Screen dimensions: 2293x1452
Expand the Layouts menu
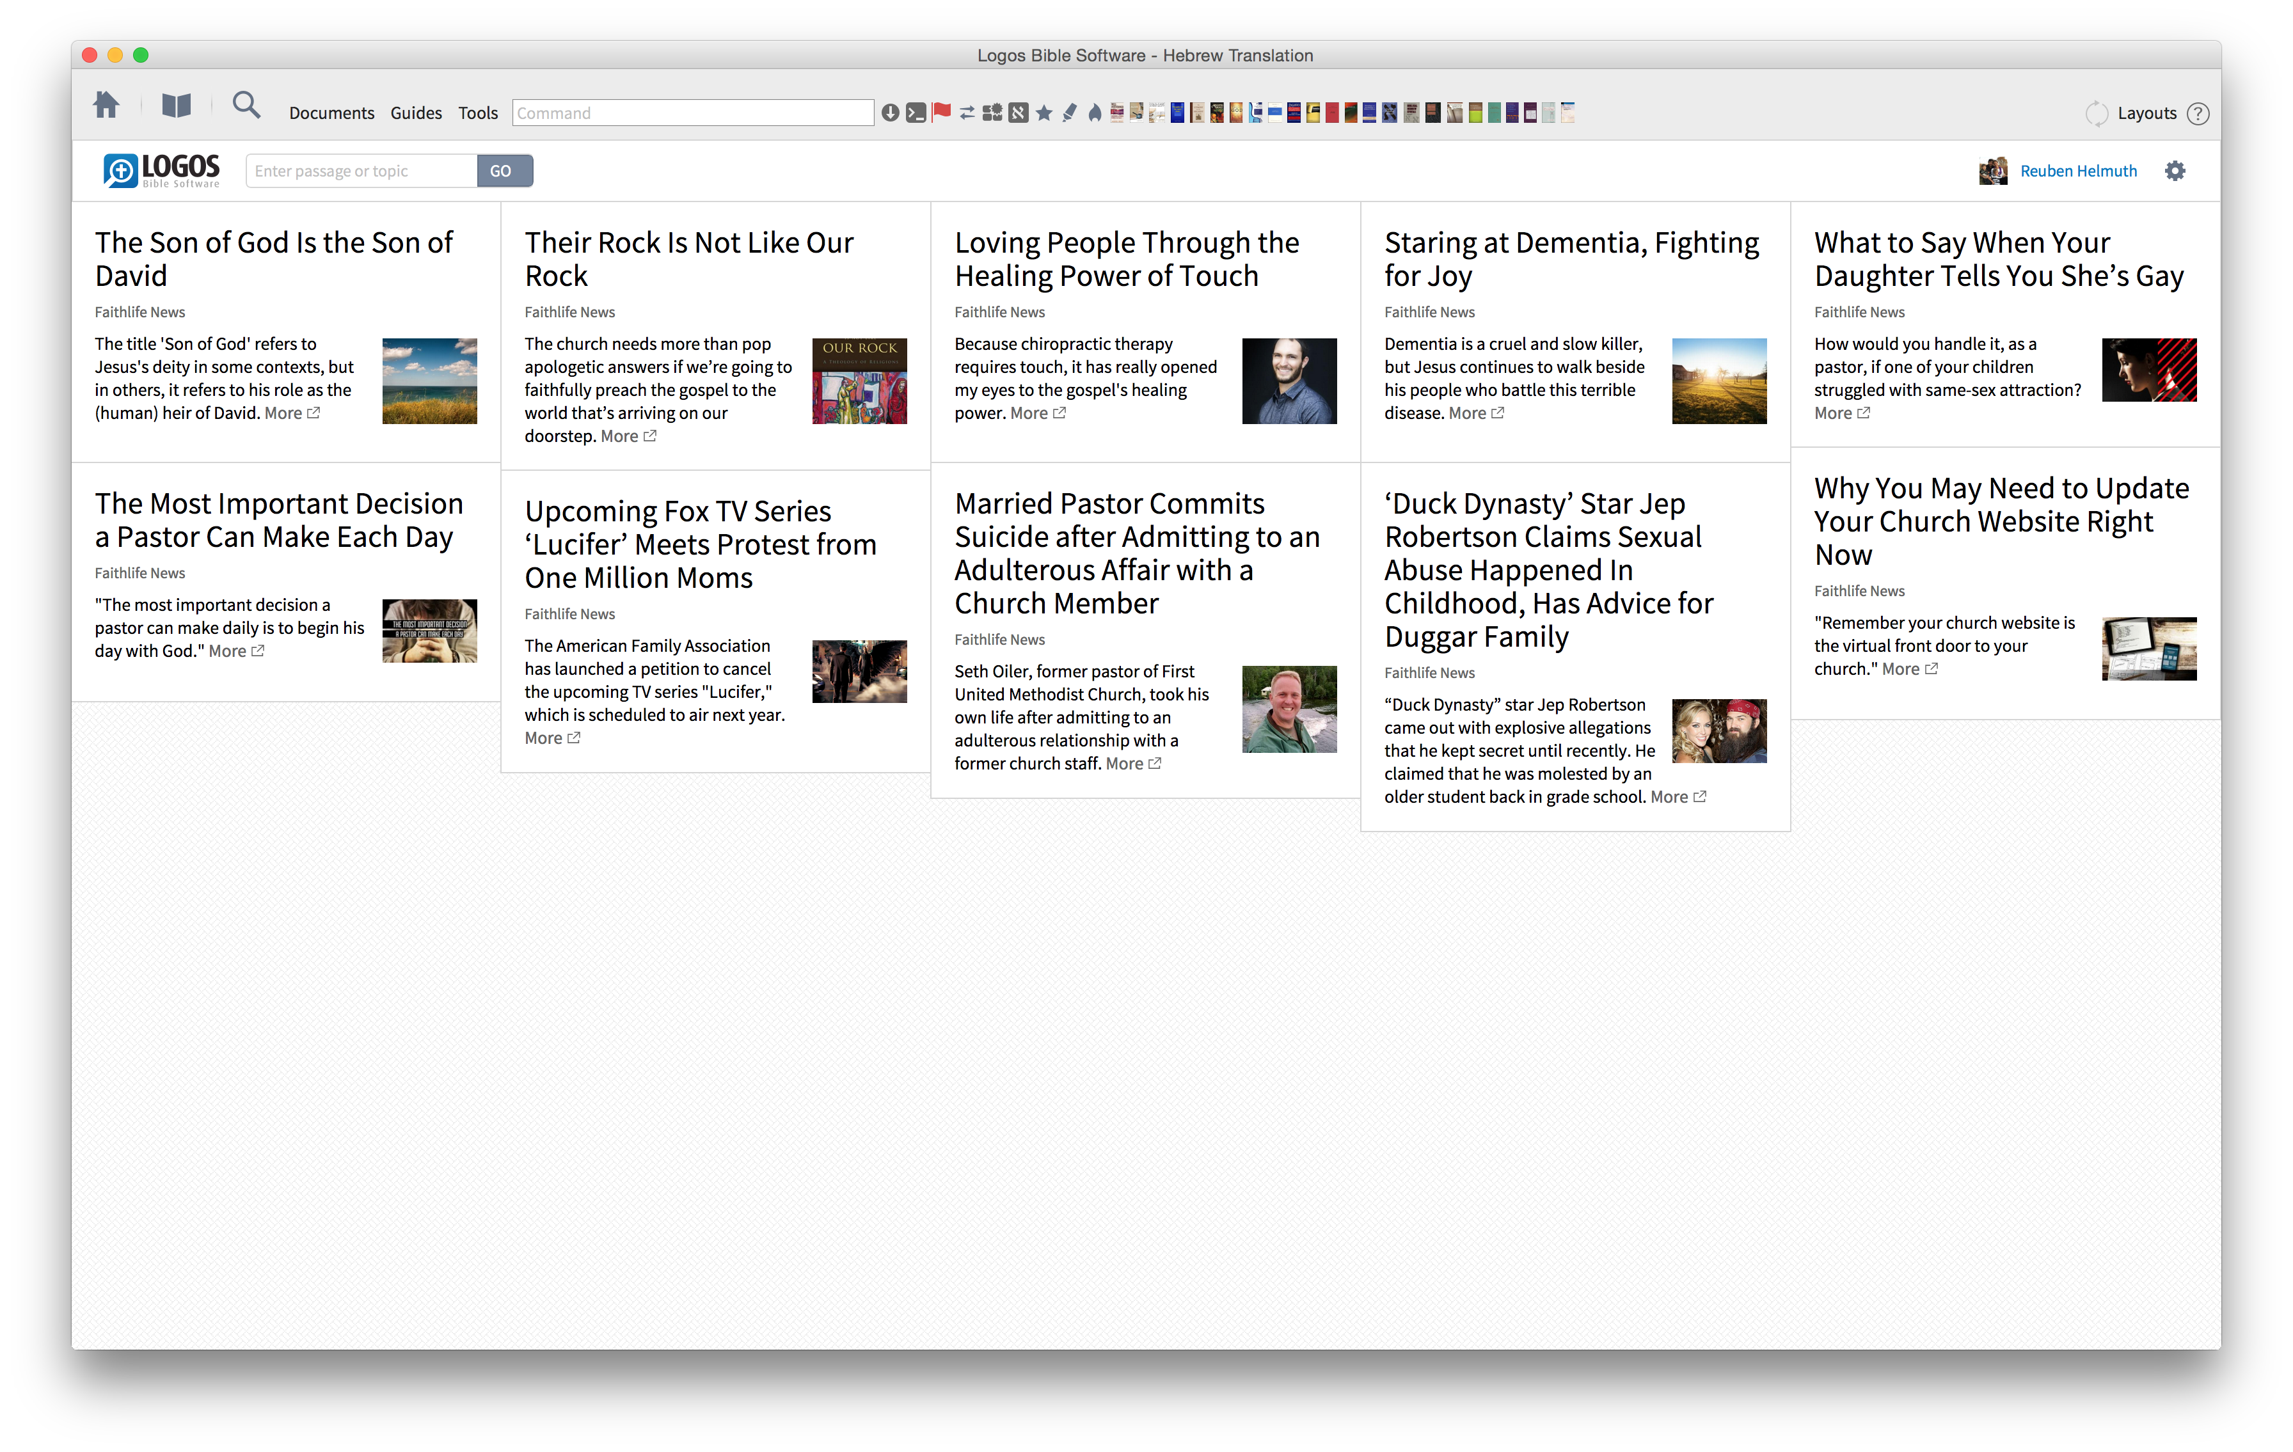click(x=2146, y=113)
